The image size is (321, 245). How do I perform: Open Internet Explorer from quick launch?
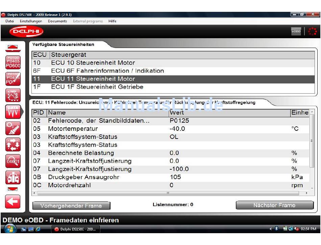[38, 229]
